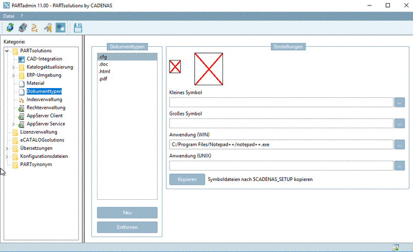Image resolution: width=413 pixels, height=252 pixels.
Task: Click the Neu button
Action: pyautogui.click(x=127, y=212)
